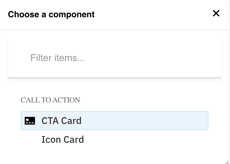The height and width of the screenshot is (164, 230).
Task: Click the Call to Action group label
Action: 50,100
